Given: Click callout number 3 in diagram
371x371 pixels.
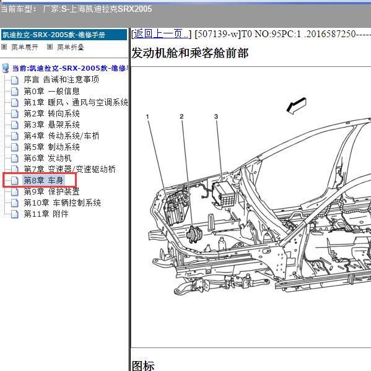Looking at the screenshot, I should click(216, 116).
